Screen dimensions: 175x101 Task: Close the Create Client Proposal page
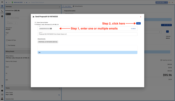(x=172, y=2)
